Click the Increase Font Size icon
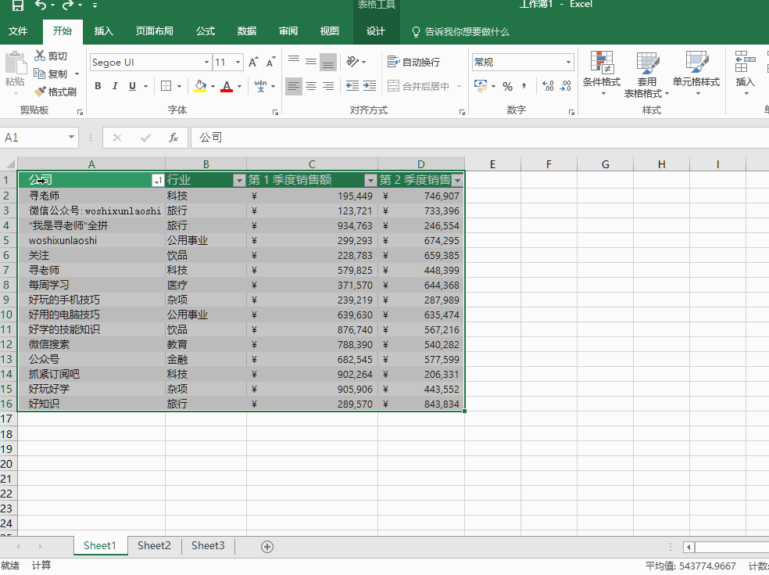Viewport: 769px width, 575px height. pos(252,63)
